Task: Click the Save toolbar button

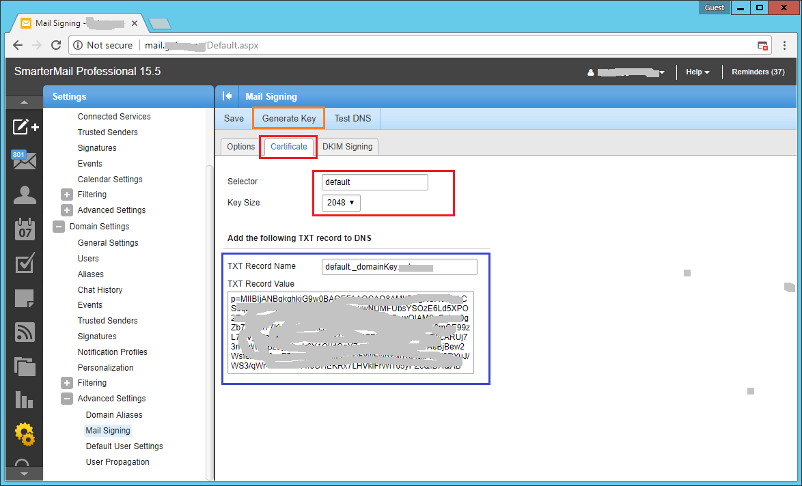Action: (234, 119)
